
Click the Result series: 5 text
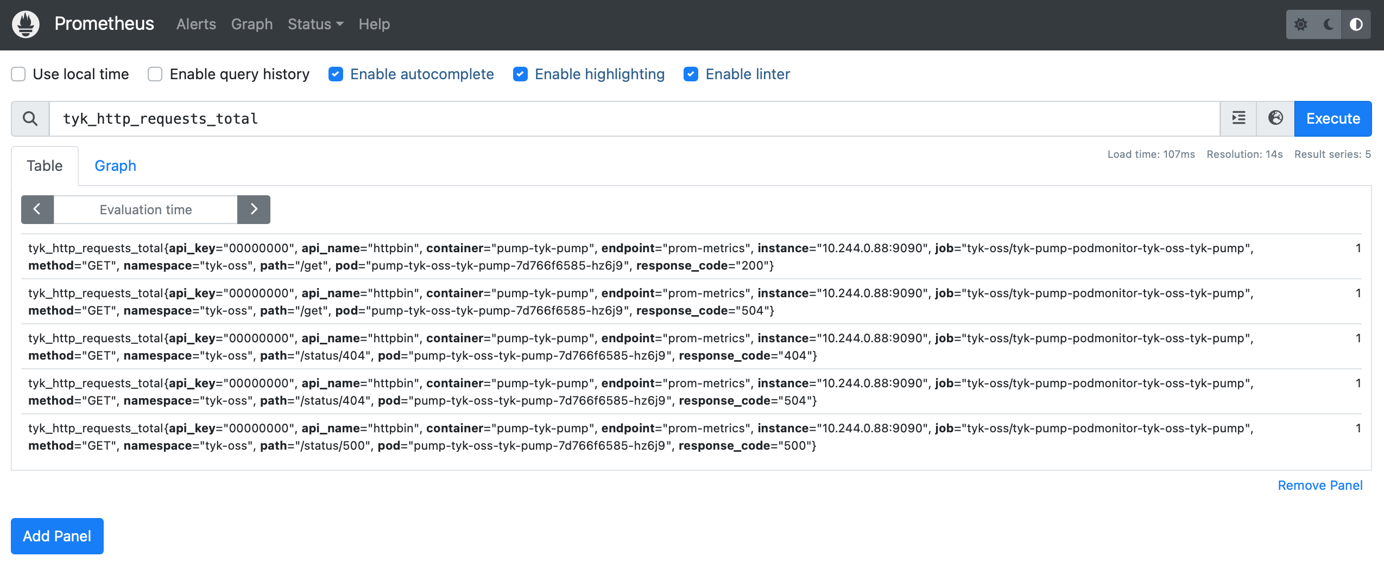tap(1332, 155)
